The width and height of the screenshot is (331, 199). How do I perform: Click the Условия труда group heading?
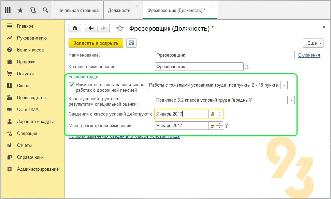[x=83, y=77]
